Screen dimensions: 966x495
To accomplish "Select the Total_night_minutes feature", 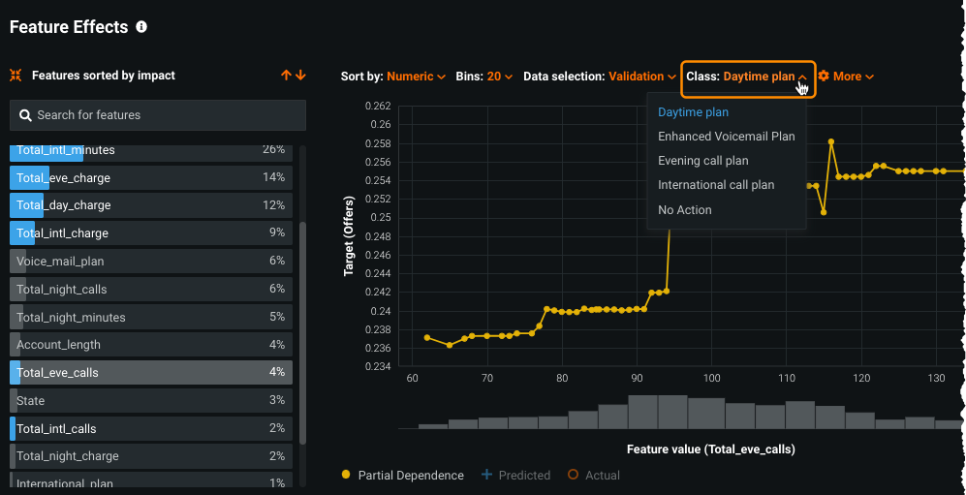I will pos(151,317).
